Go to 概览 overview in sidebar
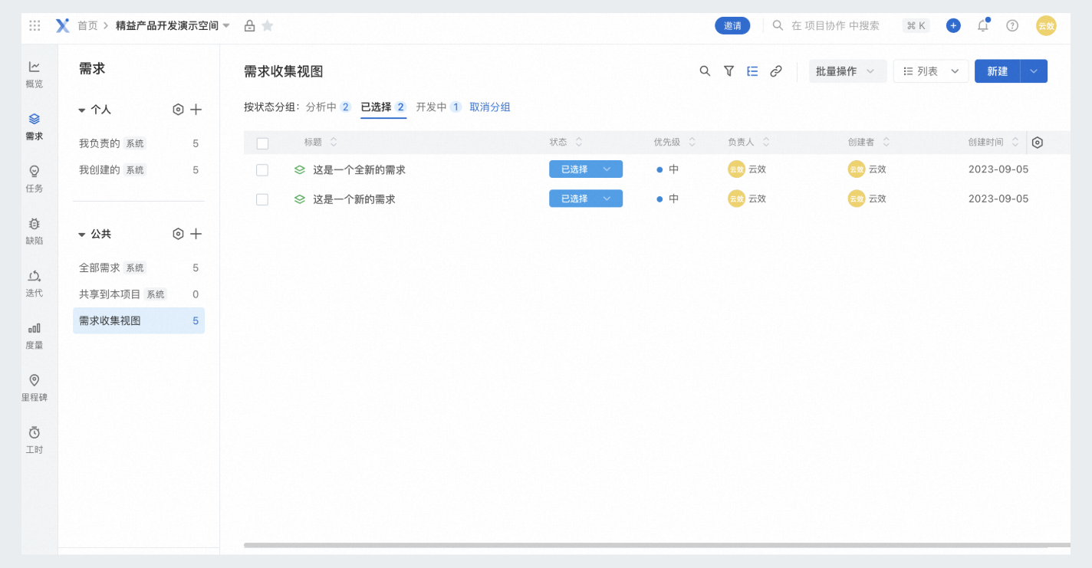The height and width of the screenshot is (568, 1092). click(35, 74)
